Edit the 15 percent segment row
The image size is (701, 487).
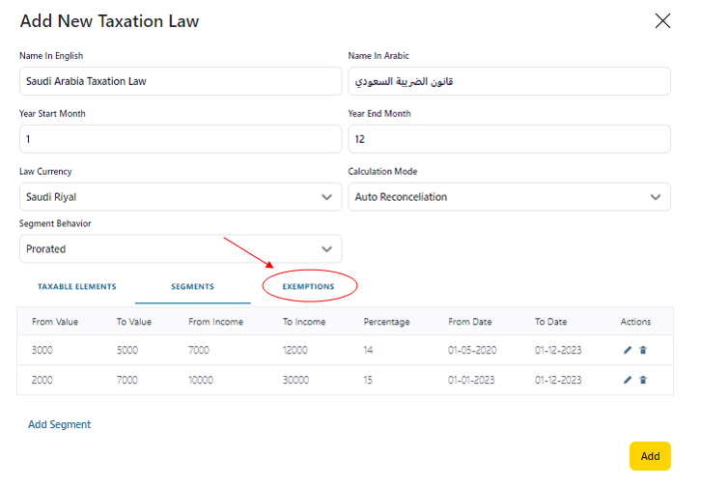(x=628, y=380)
